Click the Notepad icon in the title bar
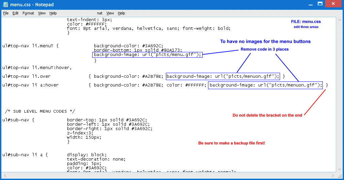344x180 pixels. point(6,5)
